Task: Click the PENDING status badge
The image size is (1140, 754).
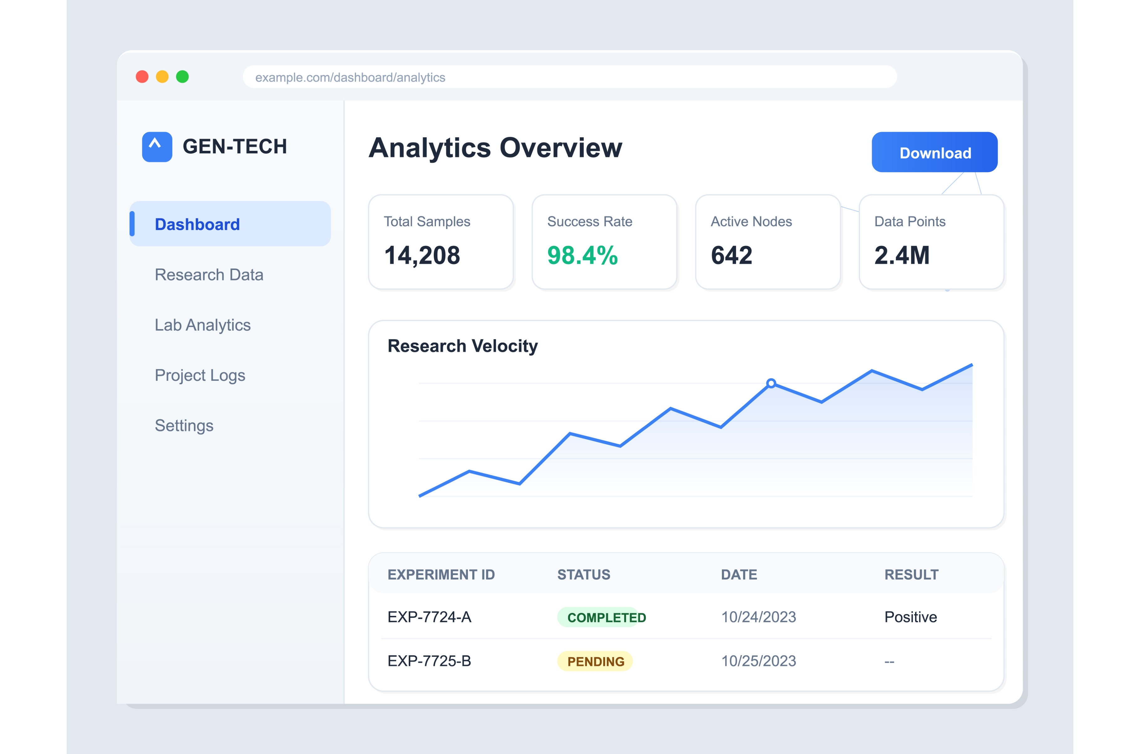Action: pyautogui.click(x=595, y=661)
